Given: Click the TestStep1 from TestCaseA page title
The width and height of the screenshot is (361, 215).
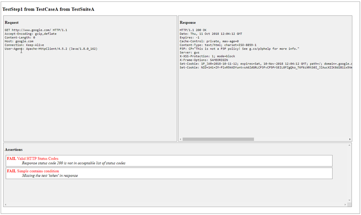Looking at the screenshot, I should click(48, 9).
